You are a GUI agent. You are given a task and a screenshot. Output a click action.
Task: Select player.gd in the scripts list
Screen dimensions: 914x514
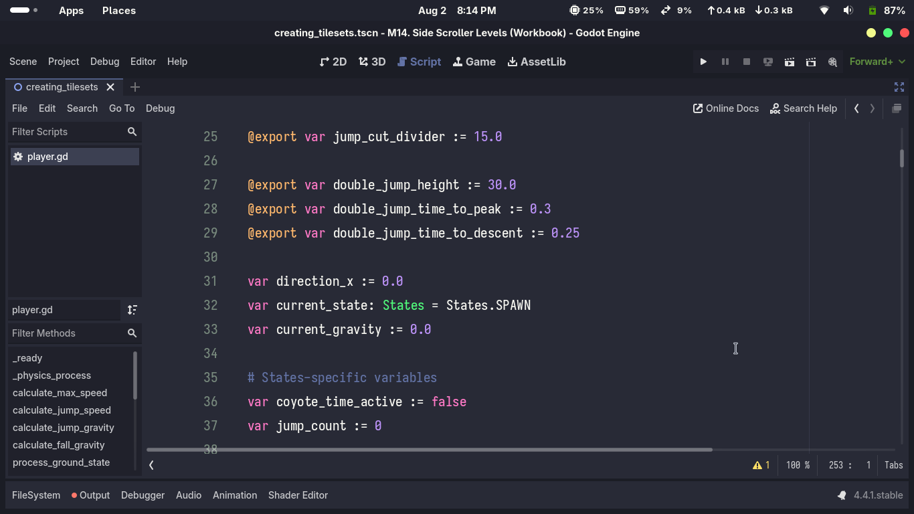[74, 157]
